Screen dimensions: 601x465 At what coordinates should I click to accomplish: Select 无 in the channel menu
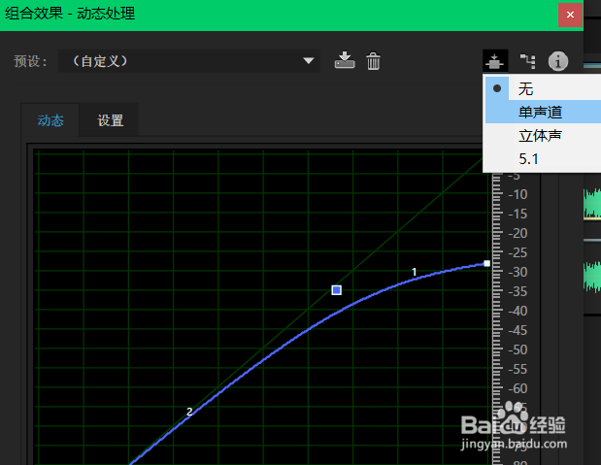[543, 88]
